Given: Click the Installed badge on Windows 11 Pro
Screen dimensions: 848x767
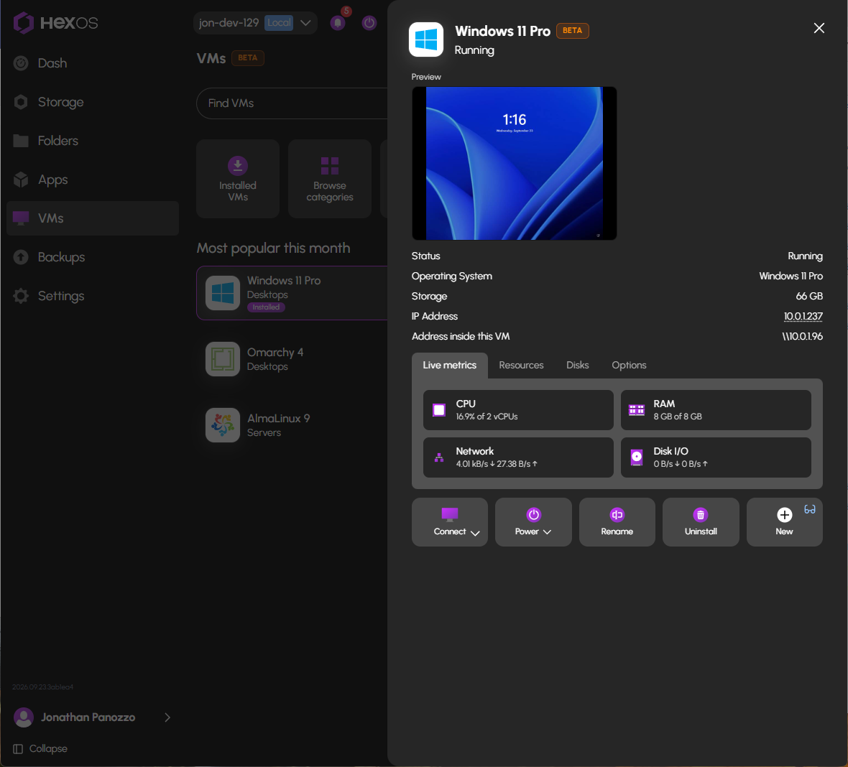Looking at the screenshot, I should tap(266, 307).
